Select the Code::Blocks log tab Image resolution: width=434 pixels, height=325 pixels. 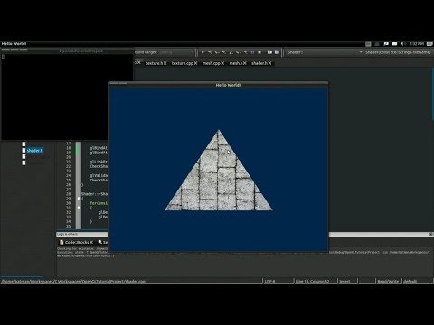(77, 242)
